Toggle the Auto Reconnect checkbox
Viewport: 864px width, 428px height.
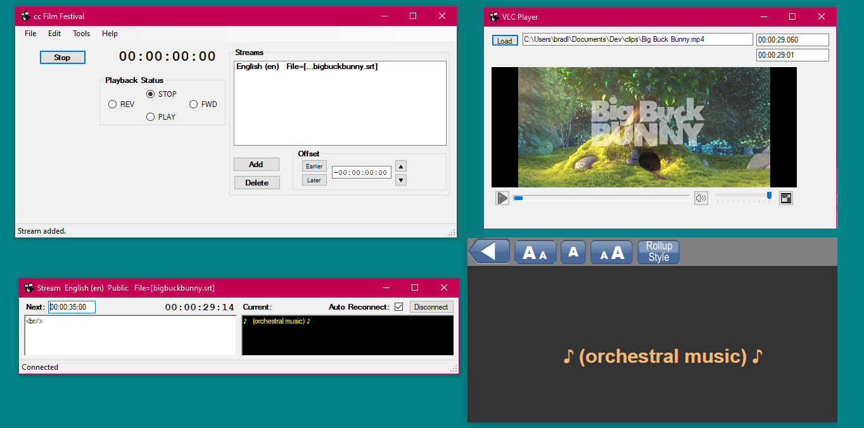(x=398, y=307)
